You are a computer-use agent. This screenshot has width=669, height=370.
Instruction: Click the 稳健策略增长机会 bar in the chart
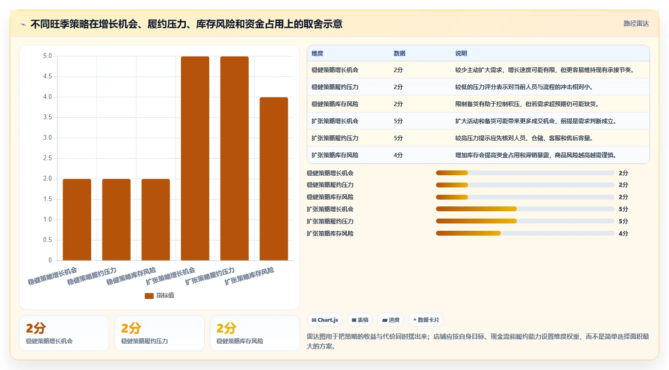[x=77, y=220]
